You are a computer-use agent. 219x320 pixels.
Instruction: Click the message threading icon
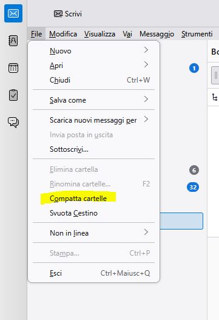pyautogui.click(x=215, y=97)
